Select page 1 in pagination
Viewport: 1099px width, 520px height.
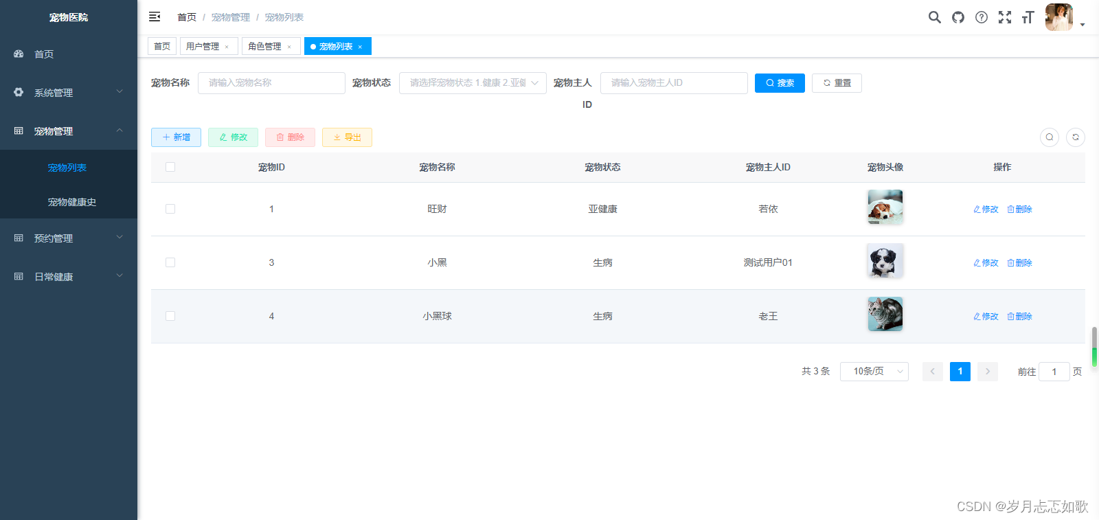pyautogui.click(x=960, y=372)
